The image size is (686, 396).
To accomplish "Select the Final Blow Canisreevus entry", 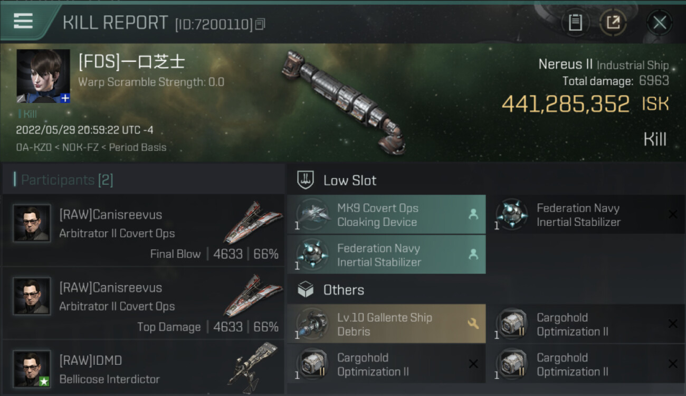I will point(144,231).
